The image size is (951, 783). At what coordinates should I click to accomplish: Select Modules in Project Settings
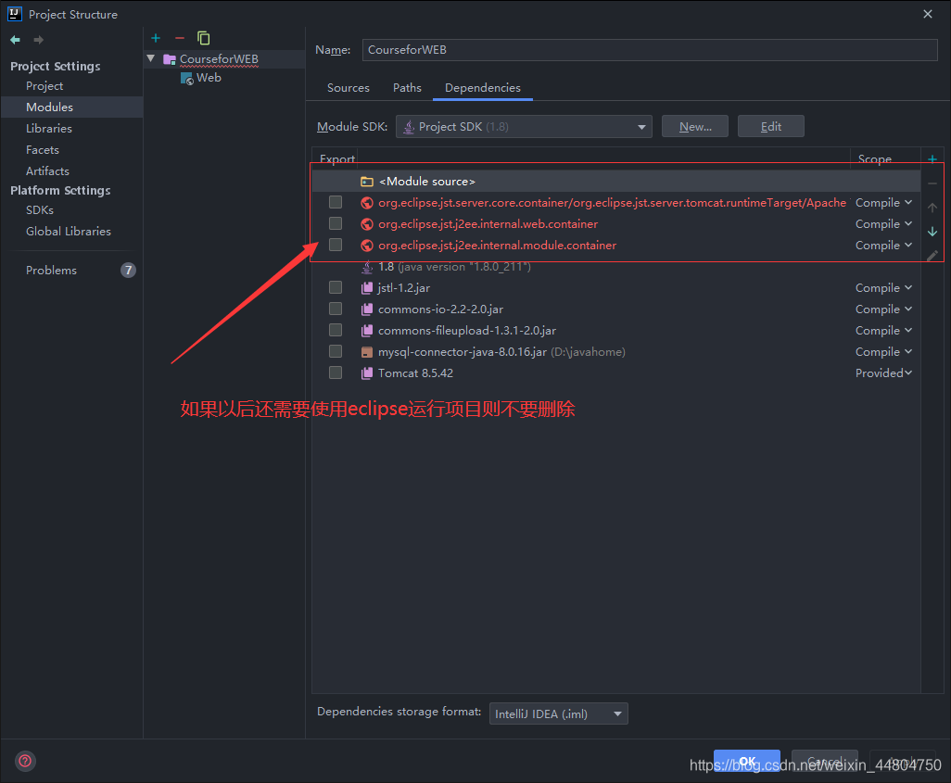71,107
